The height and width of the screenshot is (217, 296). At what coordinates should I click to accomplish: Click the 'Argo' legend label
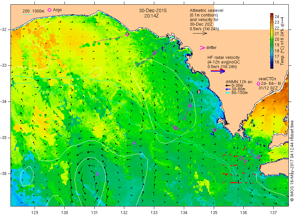pos(57,10)
